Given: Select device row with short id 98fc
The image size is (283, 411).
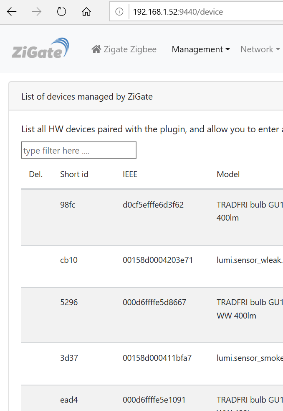Looking at the screenshot, I should click(152, 217).
